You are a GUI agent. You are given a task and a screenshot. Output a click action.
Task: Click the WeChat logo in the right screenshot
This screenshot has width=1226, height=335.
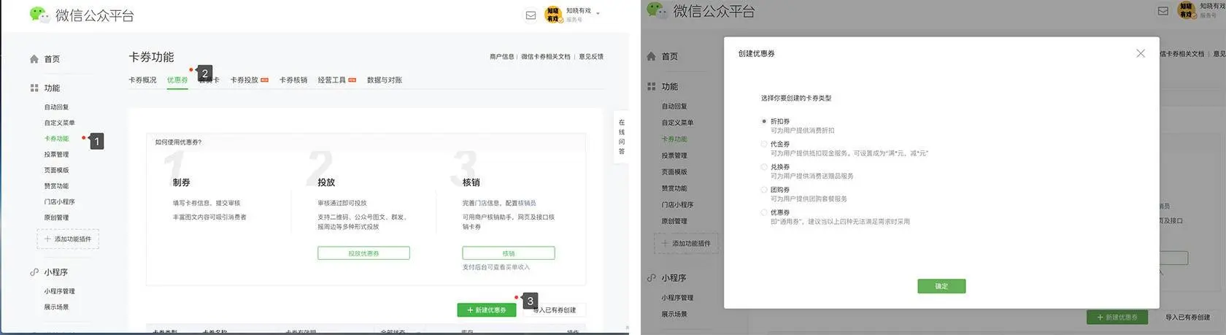coord(656,10)
